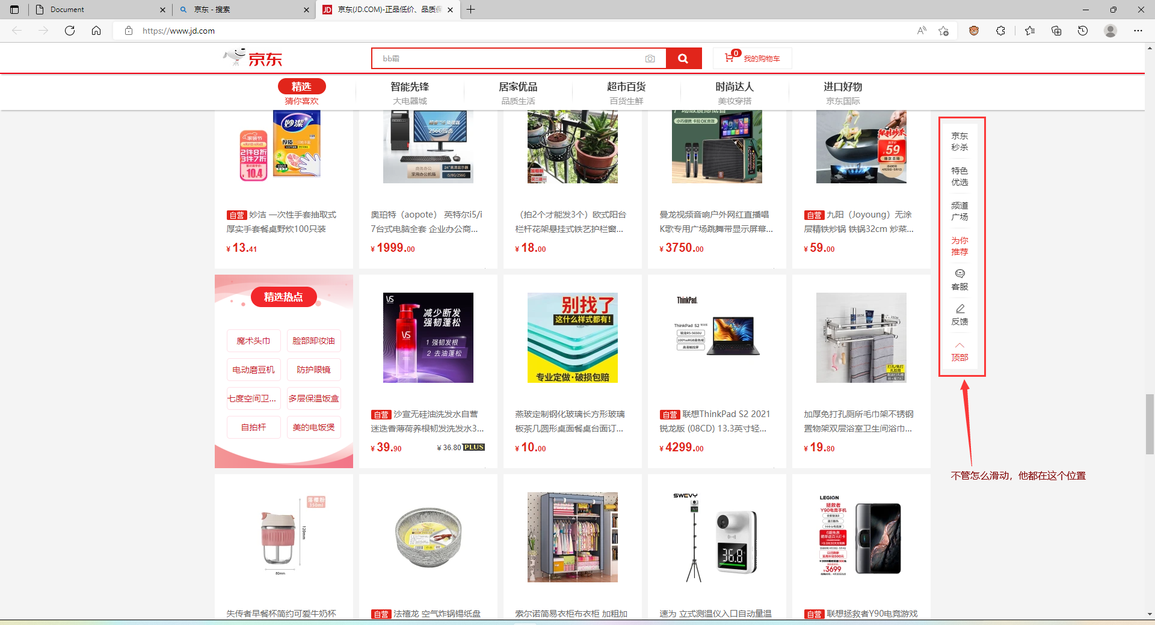Screen dimensions: 1155x625
Task: Close the Document tab
Action: pyautogui.click(x=162, y=10)
